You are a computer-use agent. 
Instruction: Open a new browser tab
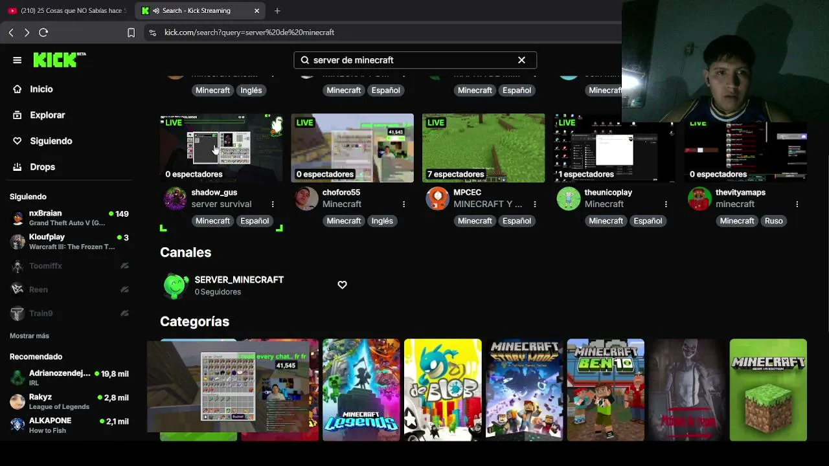click(277, 10)
